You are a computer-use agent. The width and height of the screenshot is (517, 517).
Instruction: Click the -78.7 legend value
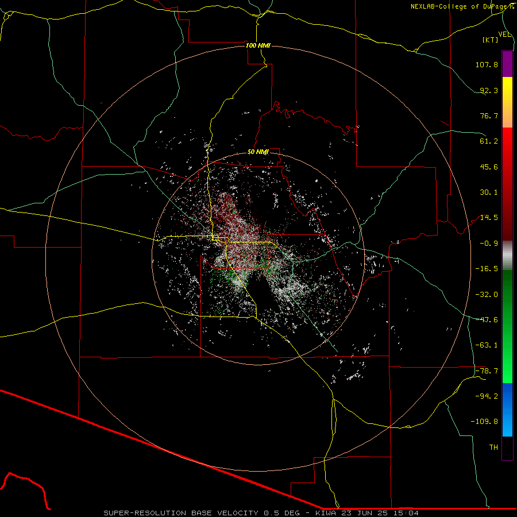[487, 371]
